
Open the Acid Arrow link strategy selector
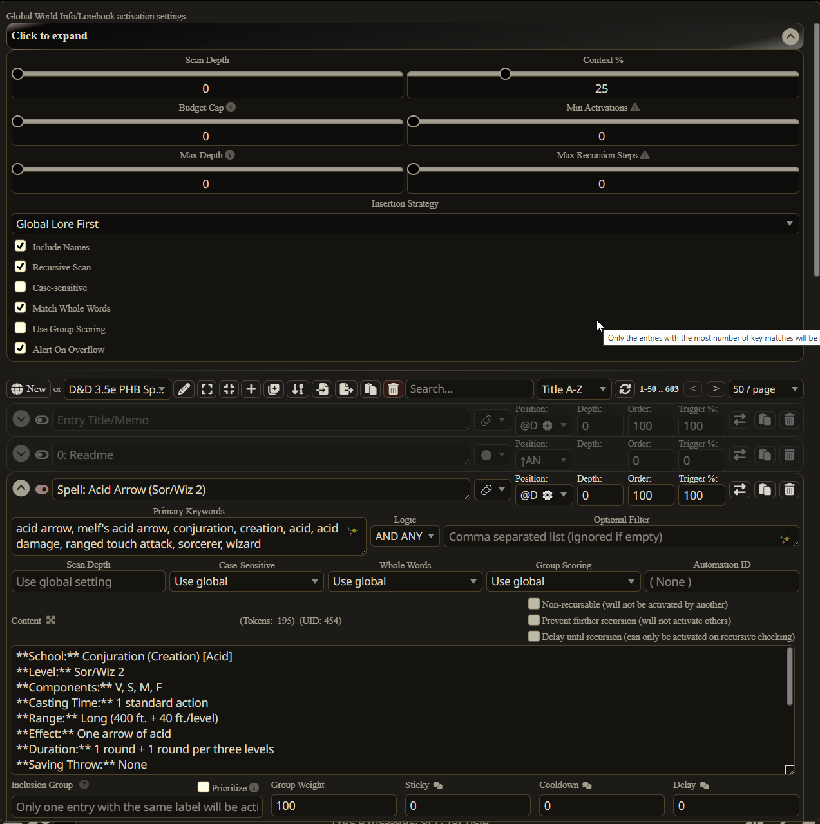(493, 490)
